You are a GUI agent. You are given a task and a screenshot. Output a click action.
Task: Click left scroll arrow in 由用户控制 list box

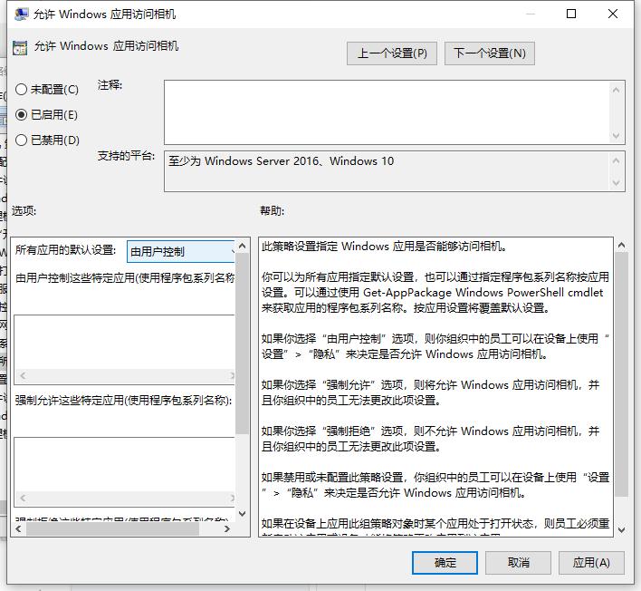pos(23,375)
